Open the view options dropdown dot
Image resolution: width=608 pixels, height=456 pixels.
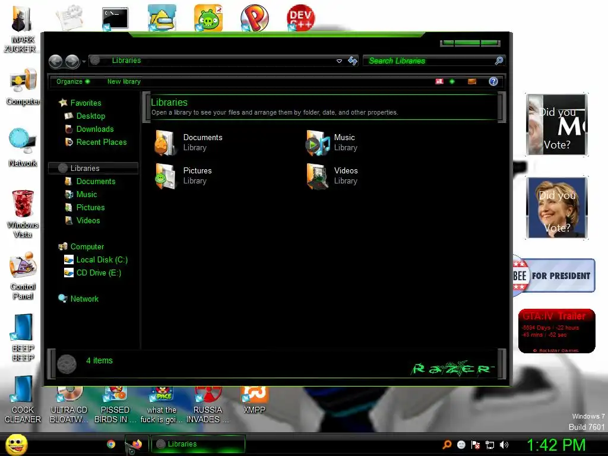(452, 81)
